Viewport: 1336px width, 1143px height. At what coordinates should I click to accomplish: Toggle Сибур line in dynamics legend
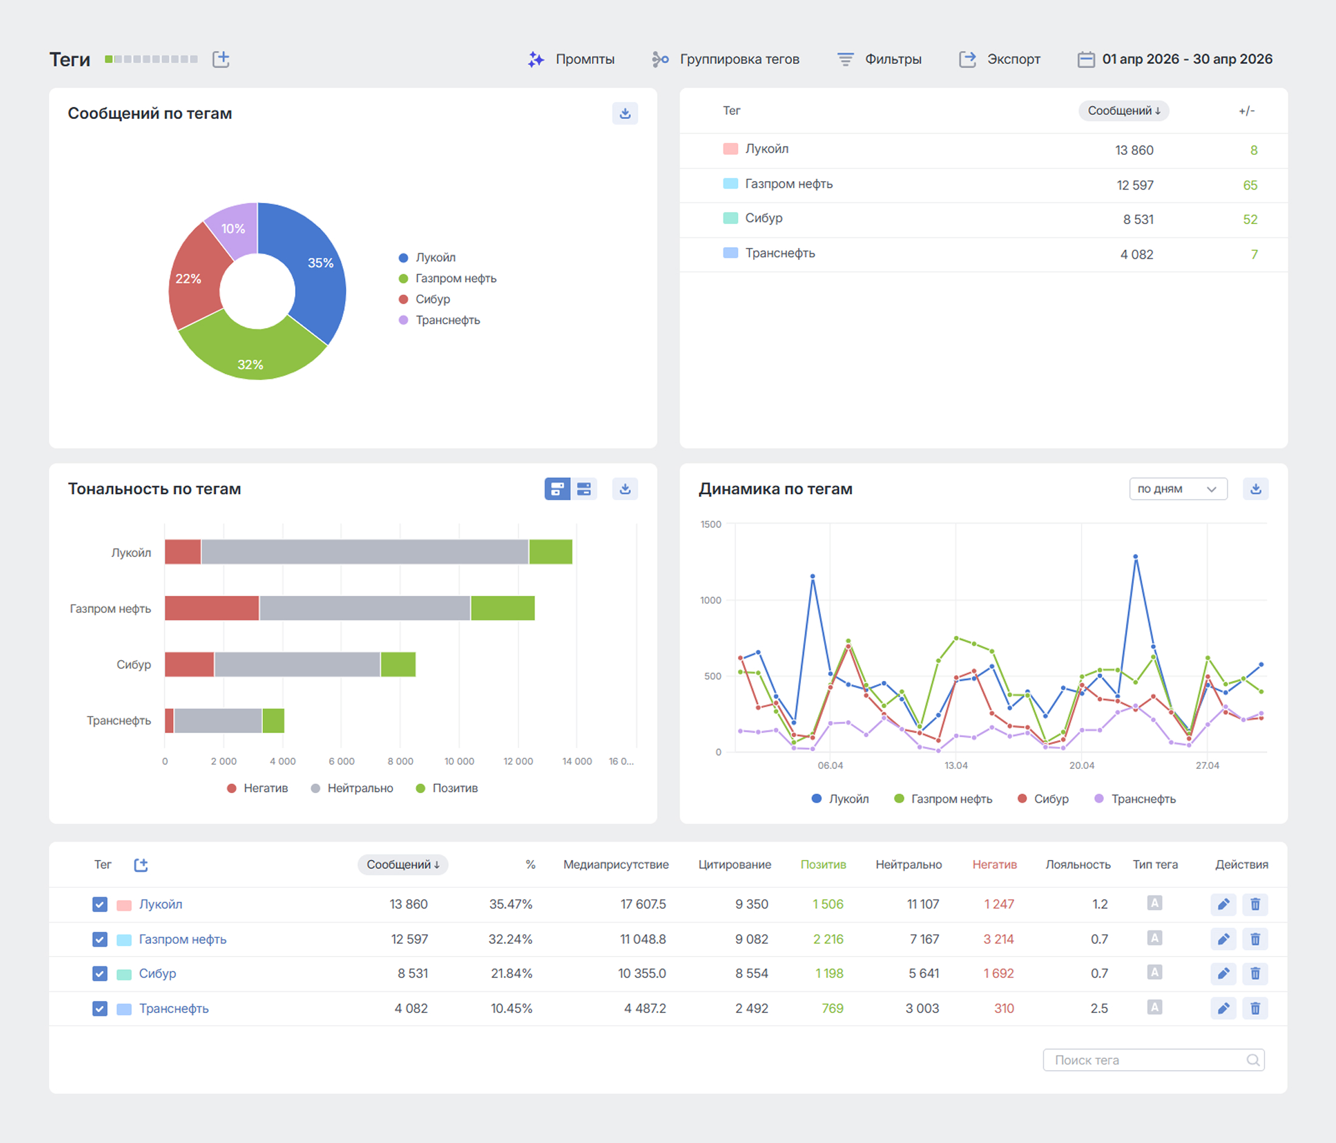click(1043, 799)
